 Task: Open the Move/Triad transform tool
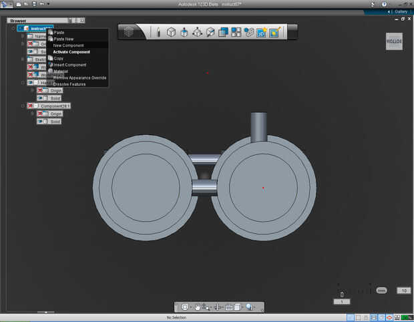[197, 32]
